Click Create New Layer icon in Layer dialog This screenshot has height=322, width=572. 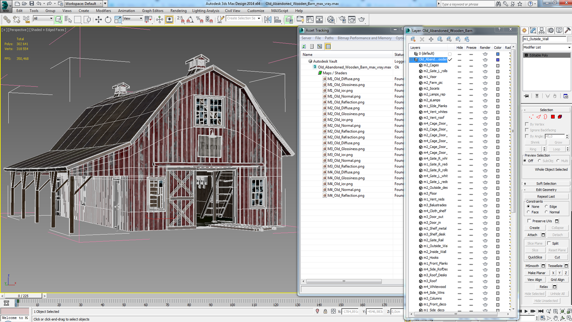click(413, 39)
